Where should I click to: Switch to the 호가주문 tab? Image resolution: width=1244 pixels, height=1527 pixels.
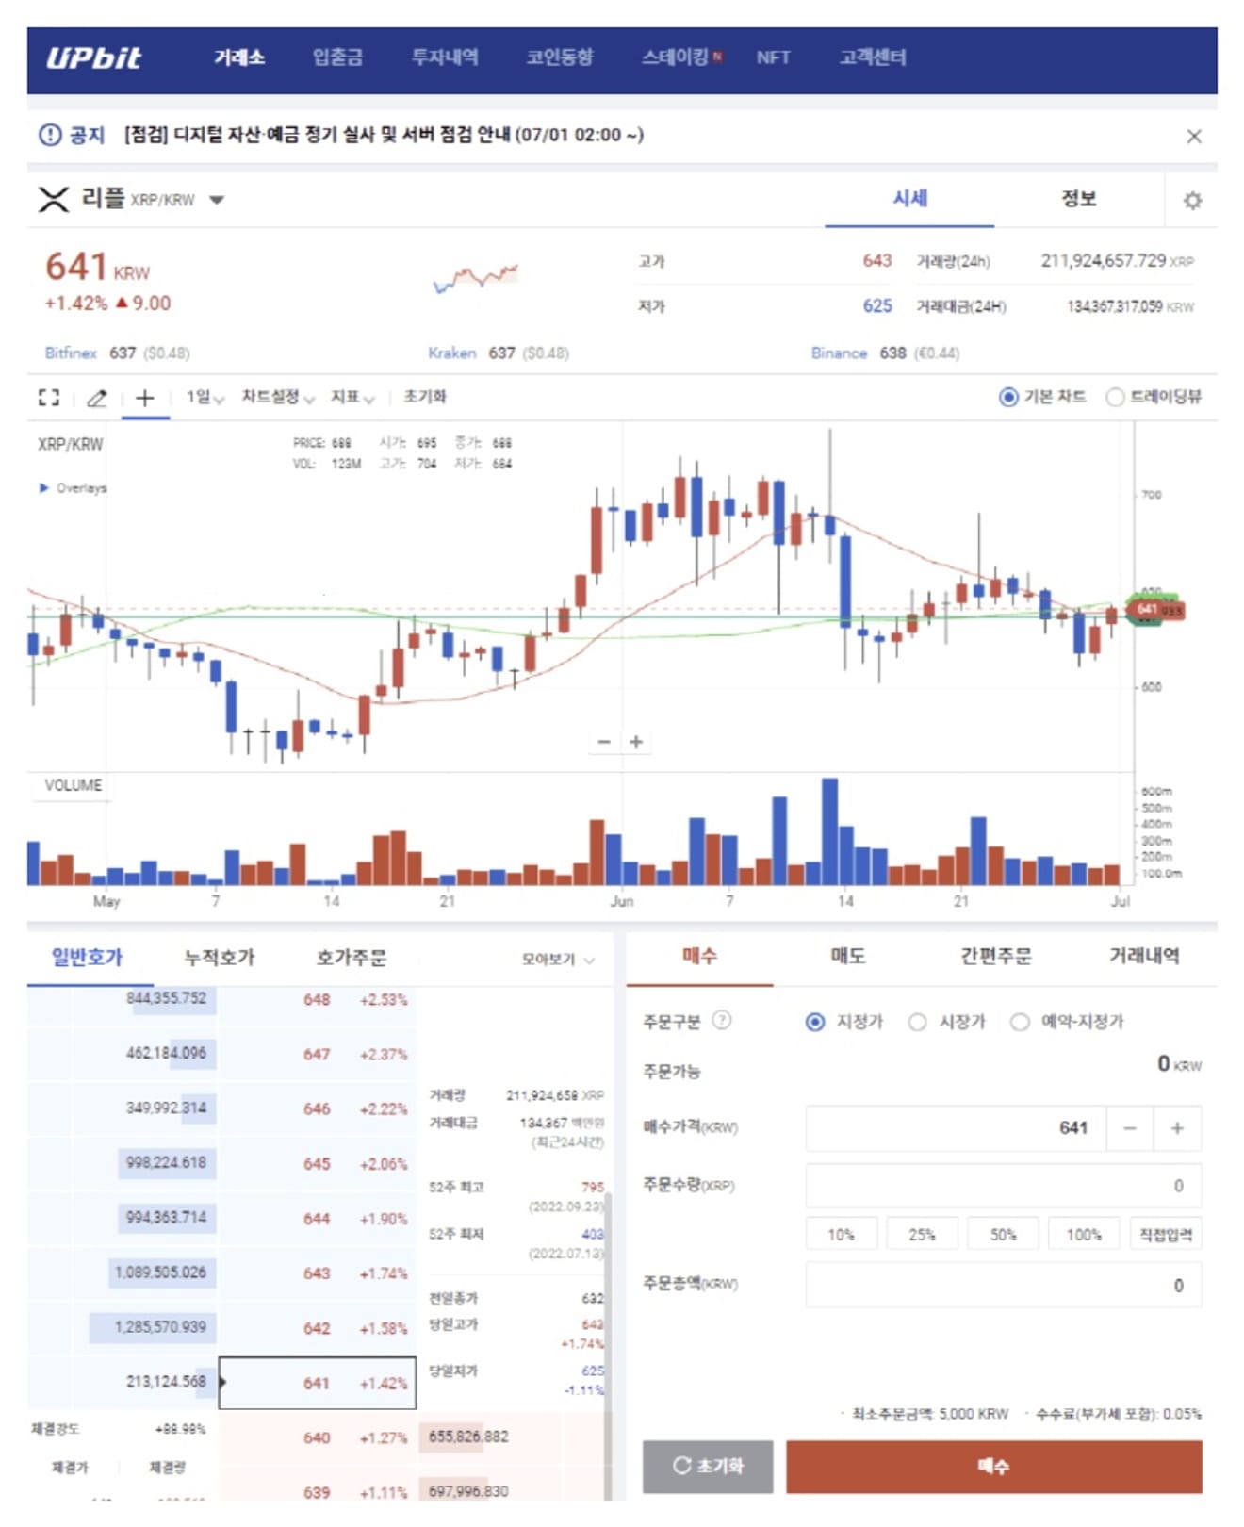[x=352, y=958]
